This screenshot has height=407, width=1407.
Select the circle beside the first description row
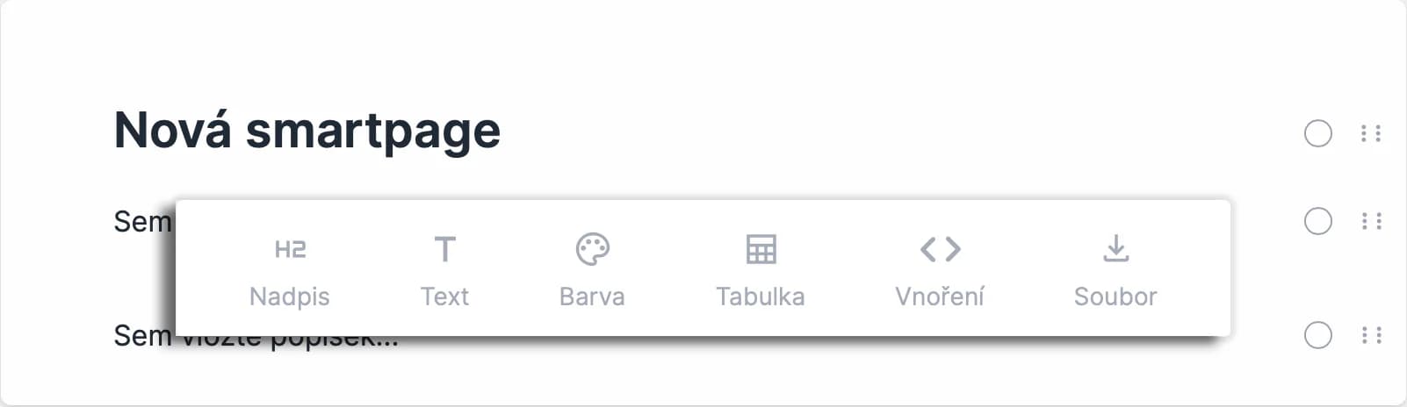coord(1317,221)
